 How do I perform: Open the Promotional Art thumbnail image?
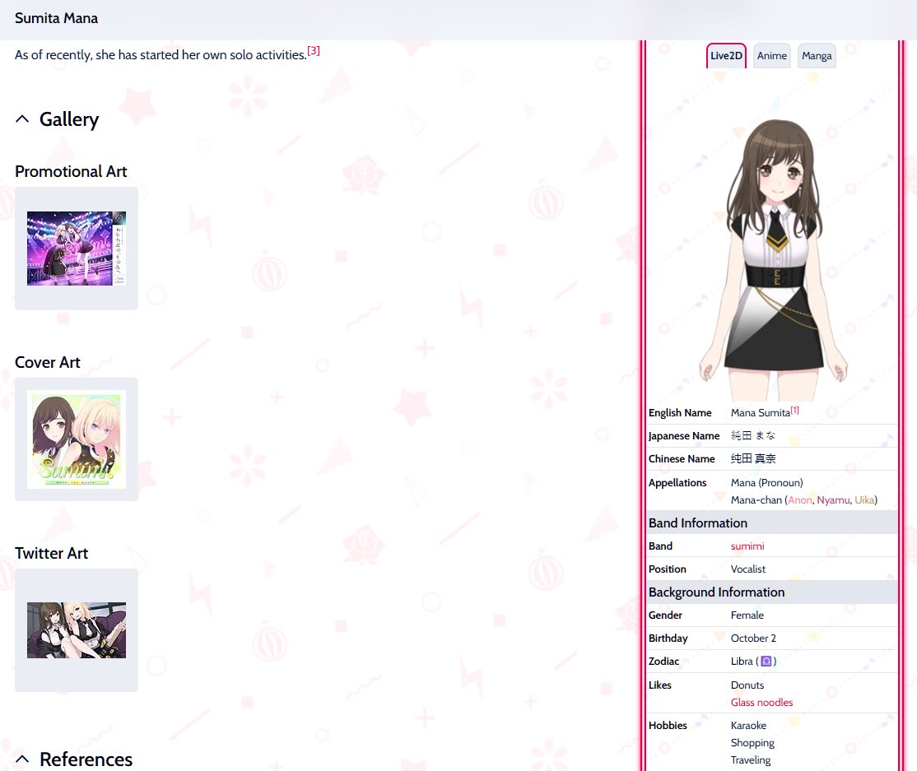point(77,248)
